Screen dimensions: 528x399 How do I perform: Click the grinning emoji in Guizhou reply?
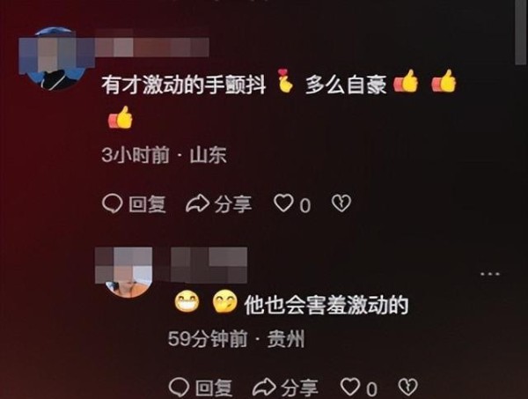[187, 302]
